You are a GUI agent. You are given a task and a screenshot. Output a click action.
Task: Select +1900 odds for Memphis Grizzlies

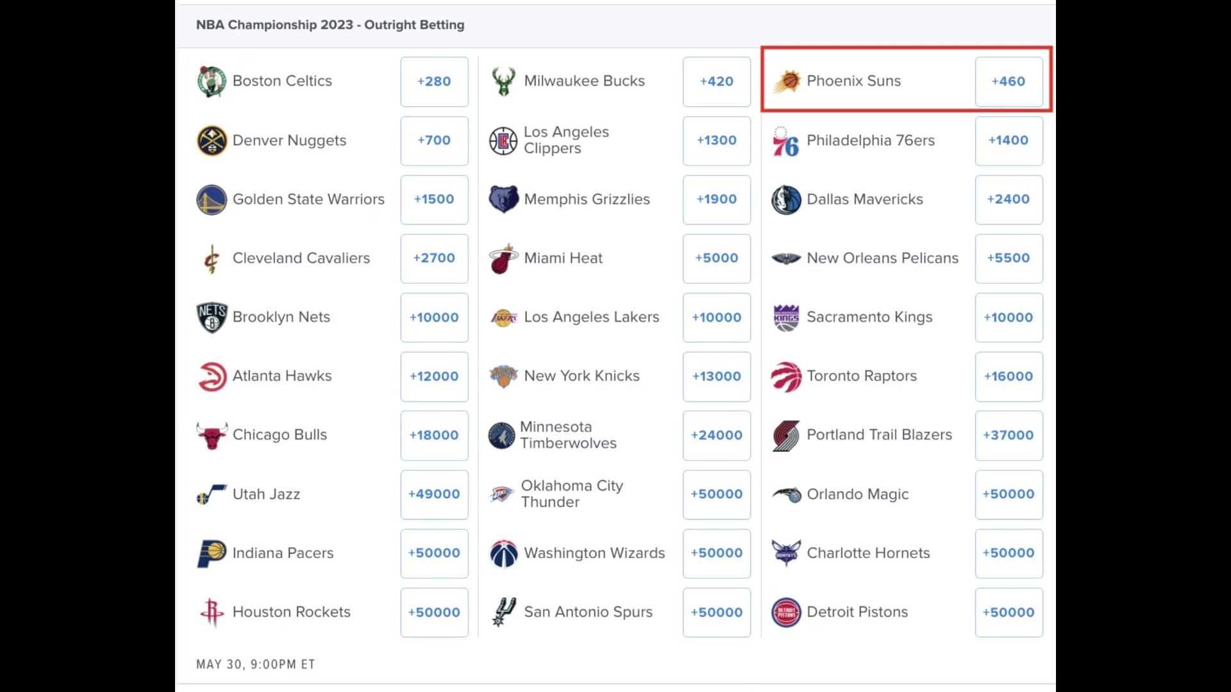[x=716, y=199]
